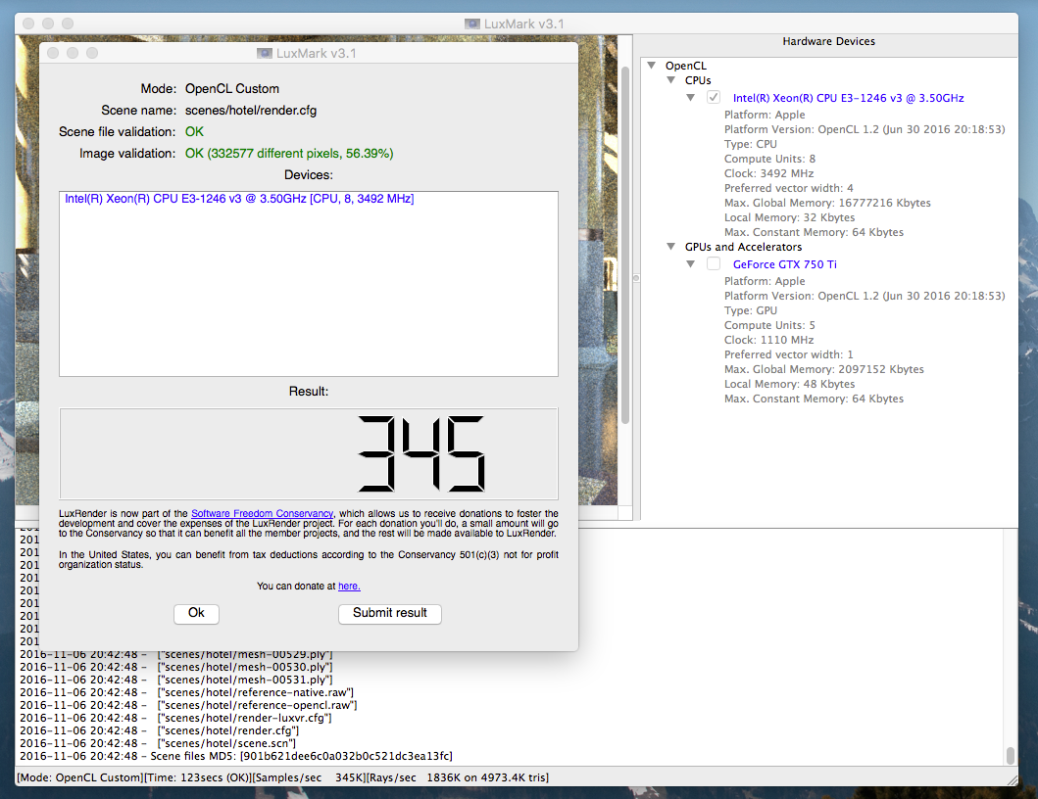Click the status bar mode and samples text

283,777
